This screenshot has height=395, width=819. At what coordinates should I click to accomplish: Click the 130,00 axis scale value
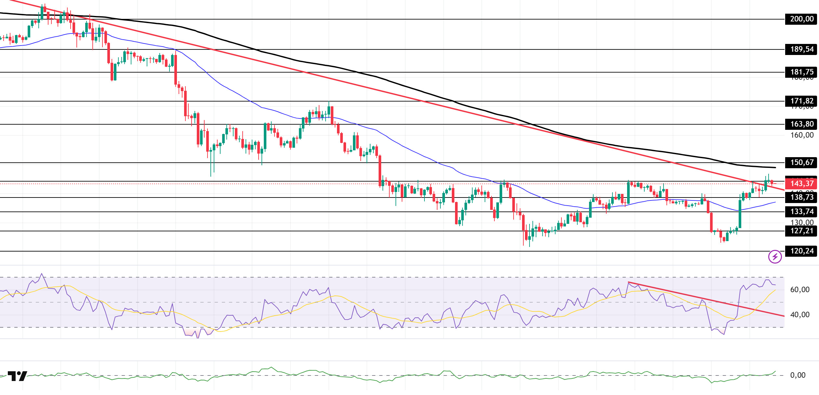coord(801,222)
